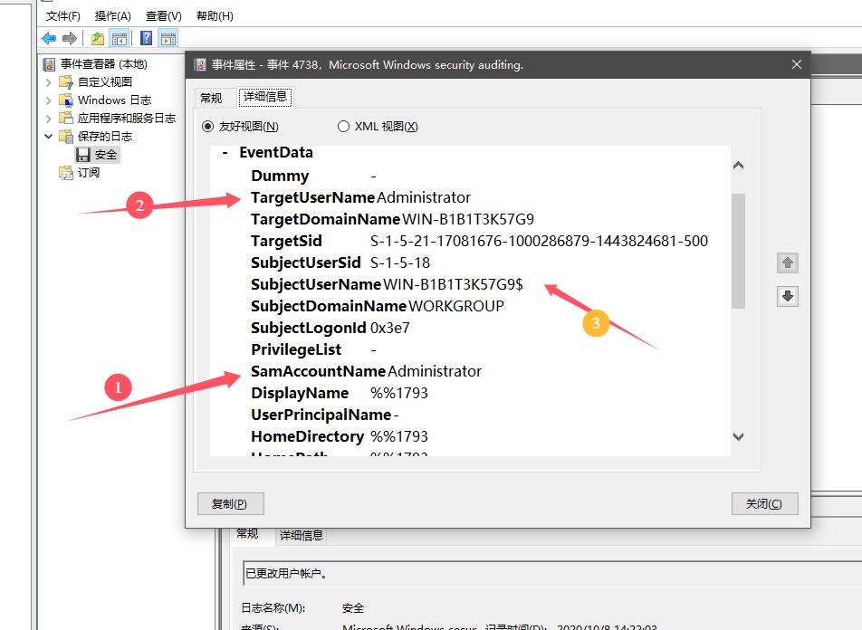This screenshot has width=862, height=630.
Task: Click the previous event up arrow button
Action: point(787,262)
